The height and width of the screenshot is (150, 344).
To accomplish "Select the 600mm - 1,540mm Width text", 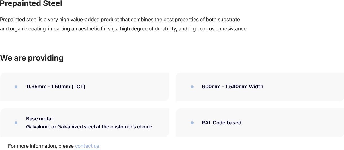I will (x=232, y=87).
